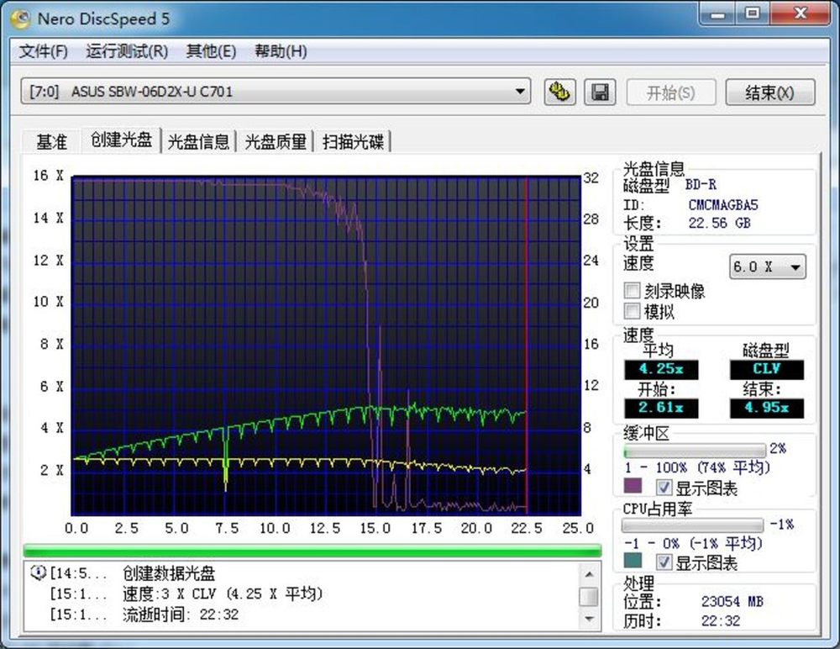The height and width of the screenshot is (649, 840).
Task: Click the log panel scrollbar down arrow
Action: pos(590,620)
